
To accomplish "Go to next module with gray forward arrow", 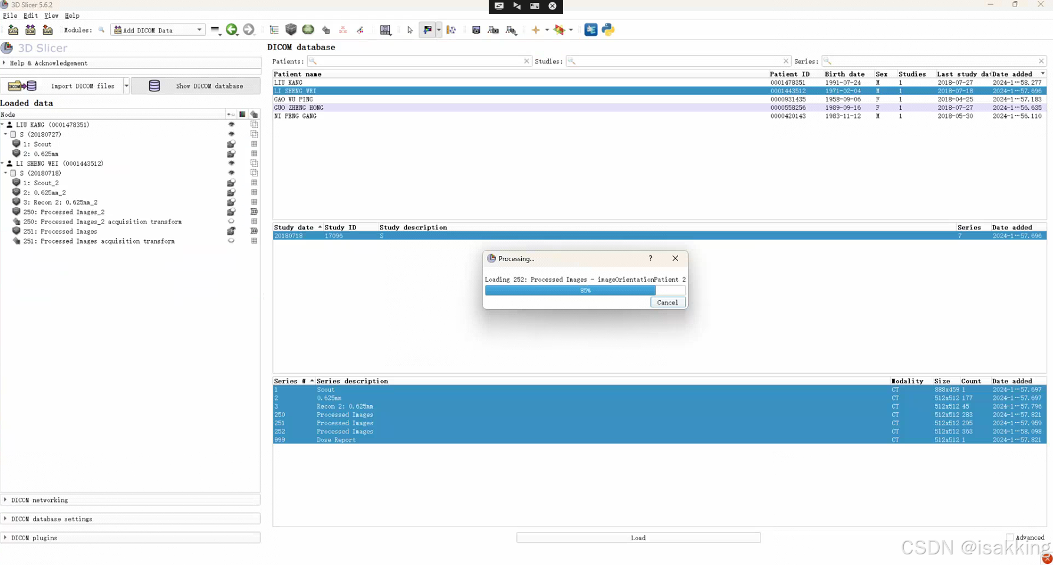I will (x=249, y=29).
